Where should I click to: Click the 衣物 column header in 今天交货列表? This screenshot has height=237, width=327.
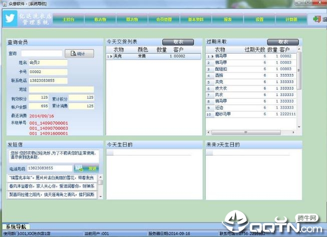pos(119,50)
